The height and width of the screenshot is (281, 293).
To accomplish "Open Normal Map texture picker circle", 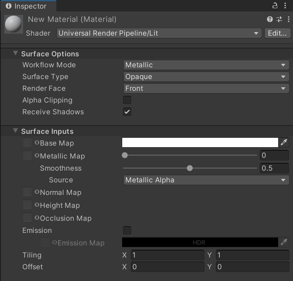I will point(37,192).
